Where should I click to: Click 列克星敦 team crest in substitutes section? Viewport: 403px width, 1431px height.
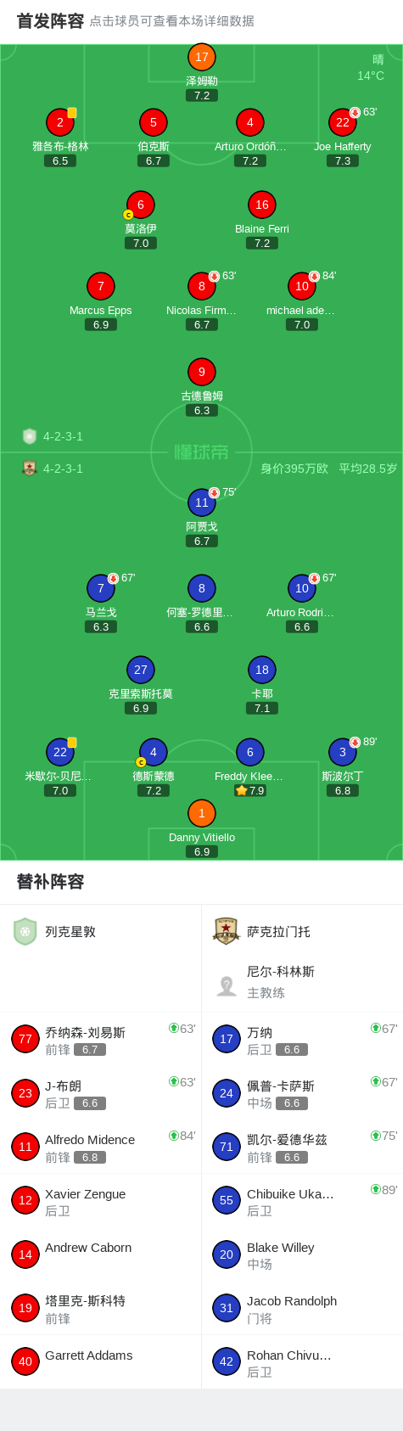coord(25,931)
